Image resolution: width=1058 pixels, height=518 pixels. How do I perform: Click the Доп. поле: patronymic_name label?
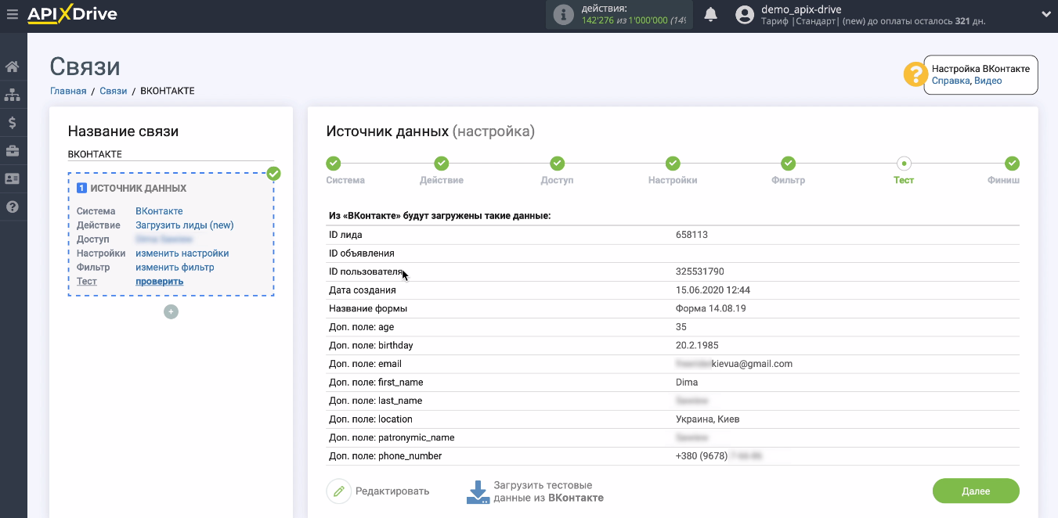pos(392,437)
